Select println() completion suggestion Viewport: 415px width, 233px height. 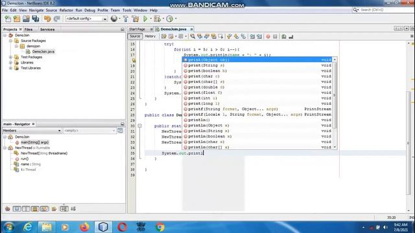[257, 120]
